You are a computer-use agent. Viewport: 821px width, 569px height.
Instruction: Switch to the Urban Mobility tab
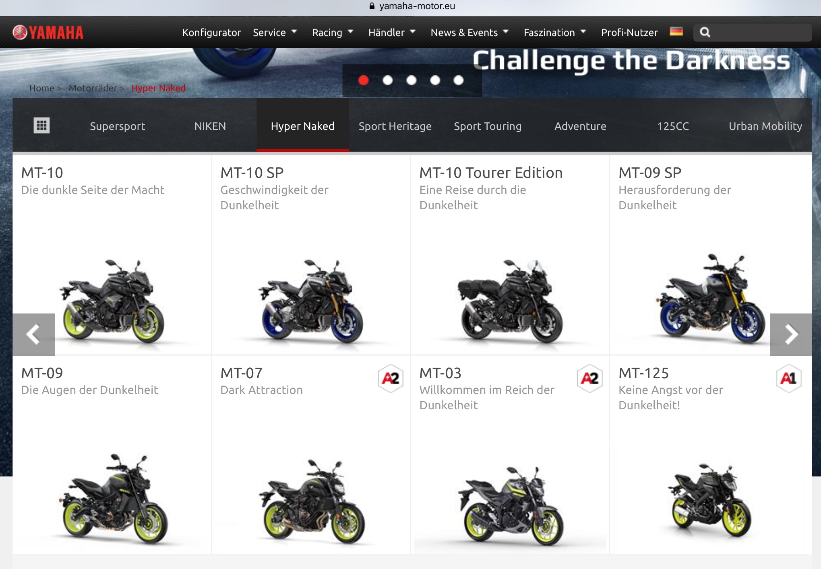click(765, 126)
